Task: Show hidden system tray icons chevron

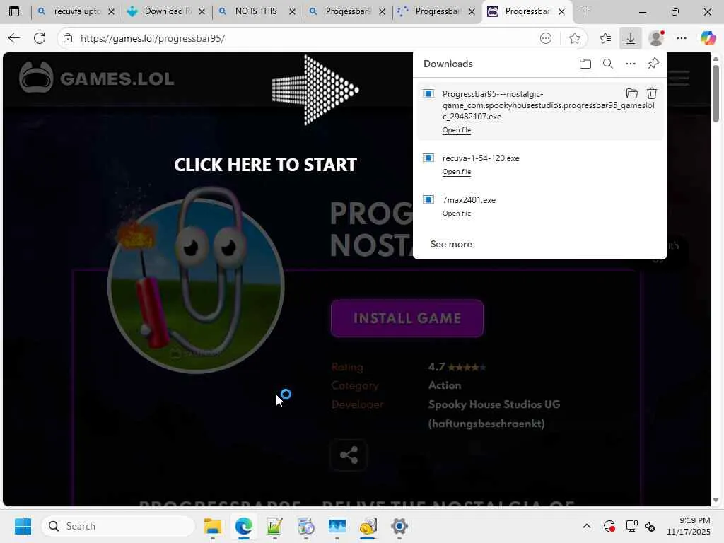Action: (x=586, y=526)
